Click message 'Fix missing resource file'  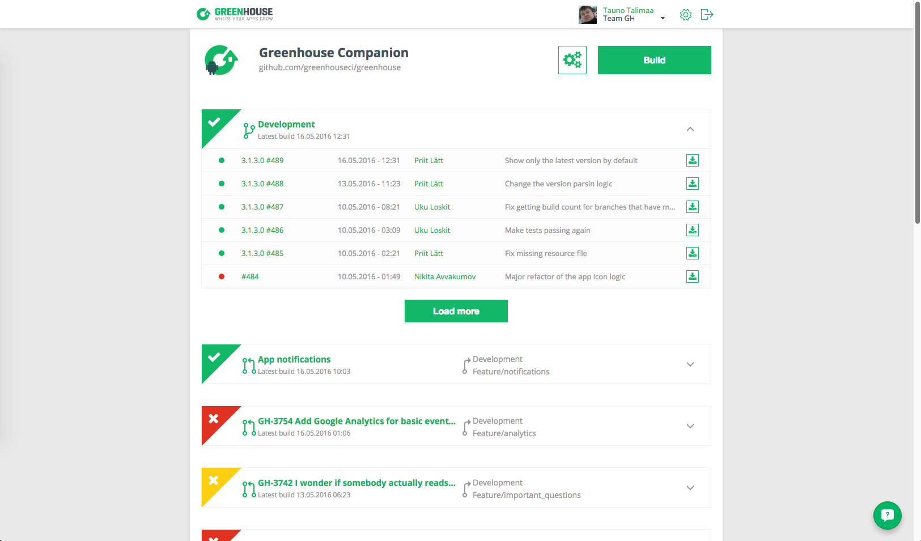[x=546, y=253]
